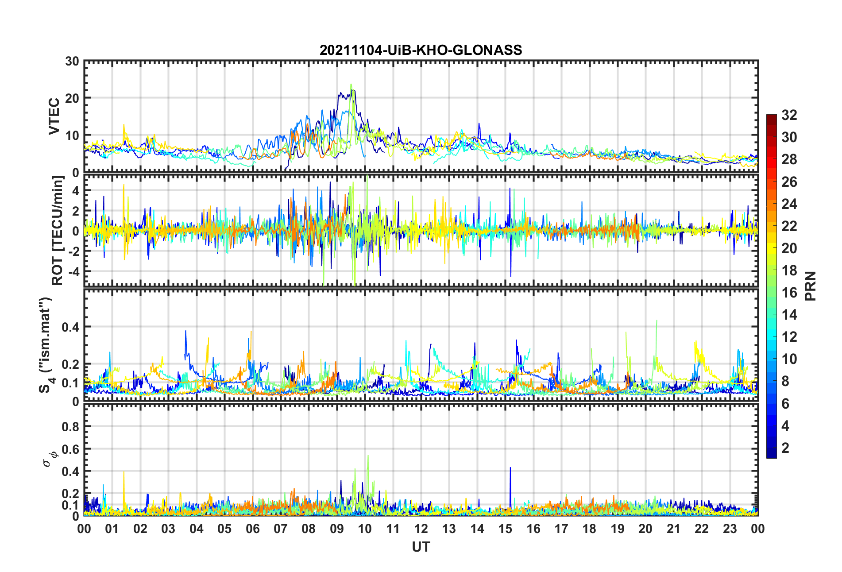This screenshot has width=842, height=572.
Task: Click the plot title 20211104-UiB-KHO-GLONASS
Action: click(421, 50)
